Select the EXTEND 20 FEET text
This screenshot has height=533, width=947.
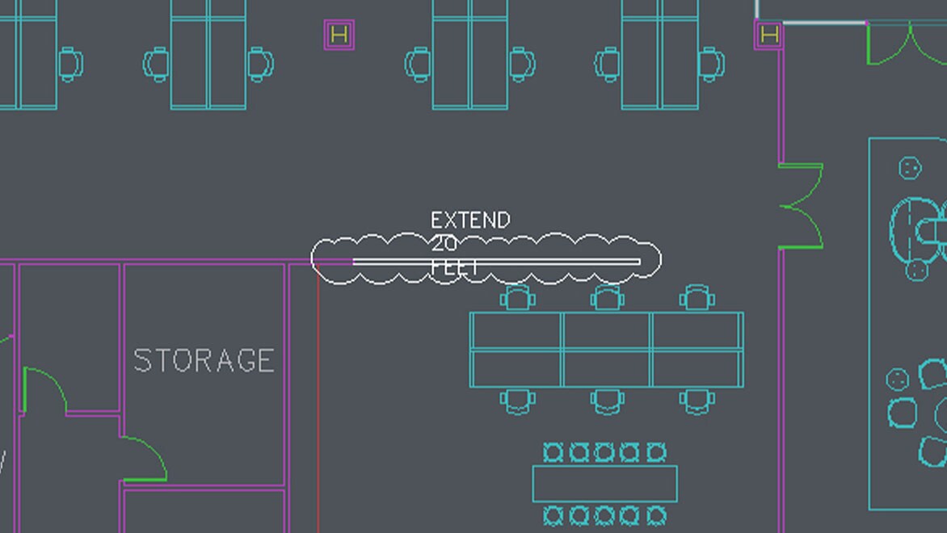point(469,220)
